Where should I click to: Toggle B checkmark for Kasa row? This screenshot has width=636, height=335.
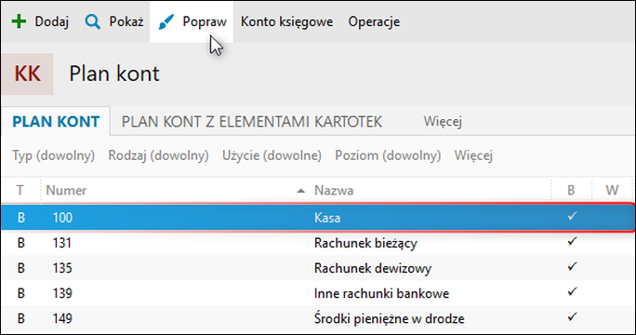pos(572,217)
